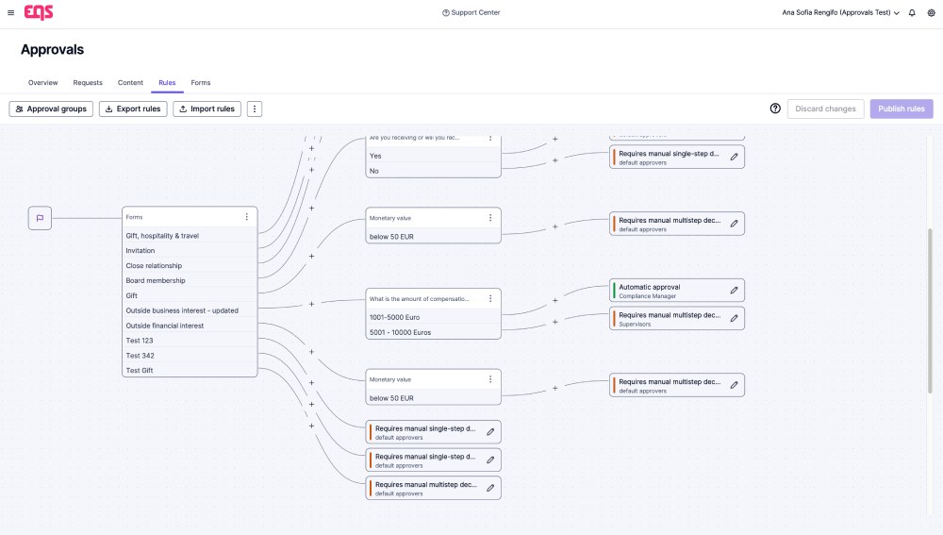
Task: Click the help question mark icon
Action: (775, 109)
